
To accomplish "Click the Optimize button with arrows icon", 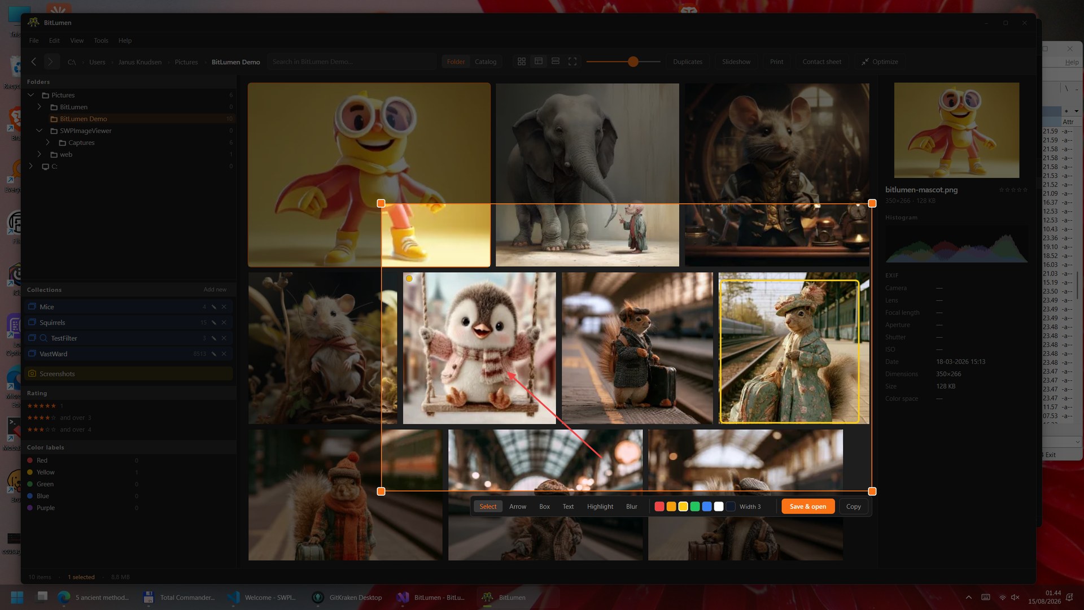I will pos(880,62).
